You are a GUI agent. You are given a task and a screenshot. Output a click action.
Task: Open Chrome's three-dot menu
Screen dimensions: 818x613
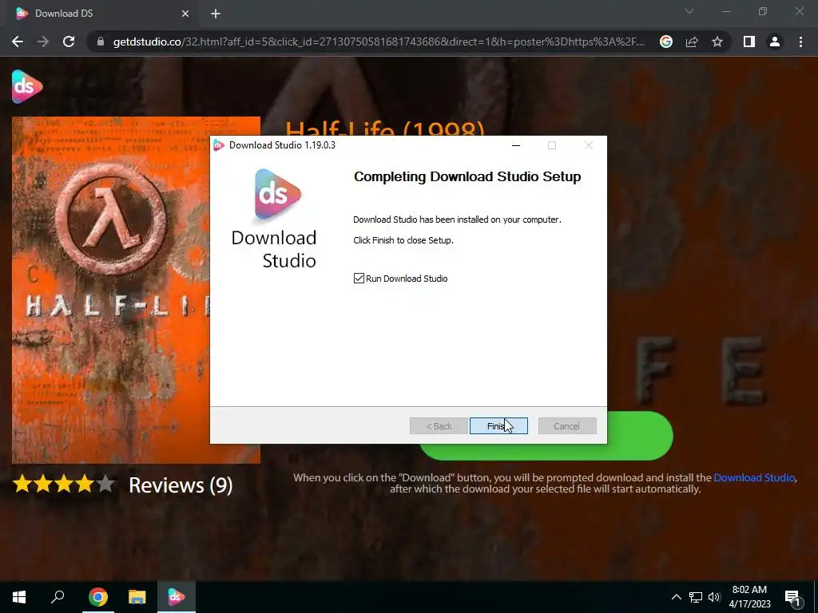[x=800, y=42]
